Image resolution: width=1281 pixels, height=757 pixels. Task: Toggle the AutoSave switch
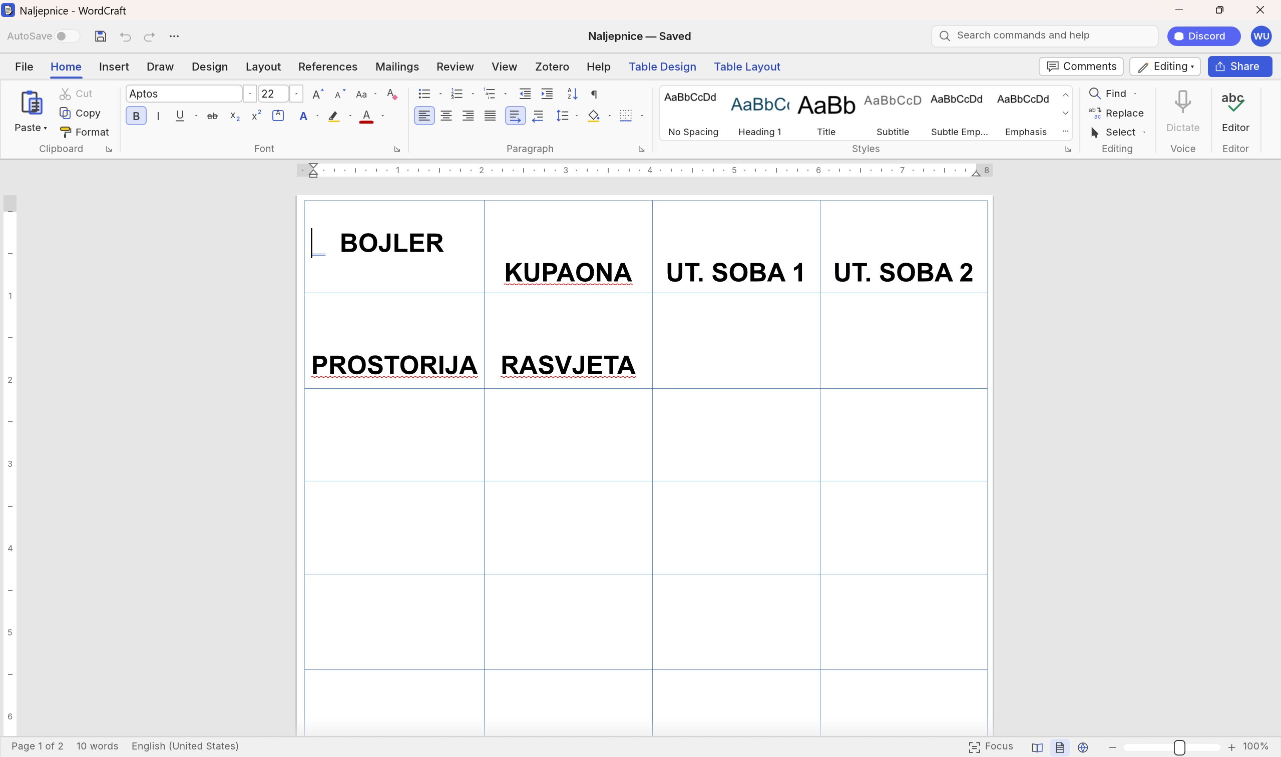(x=67, y=36)
